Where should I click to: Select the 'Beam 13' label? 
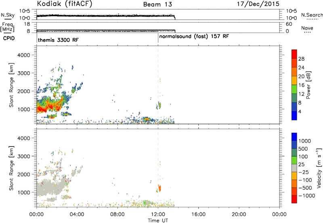(157, 4)
